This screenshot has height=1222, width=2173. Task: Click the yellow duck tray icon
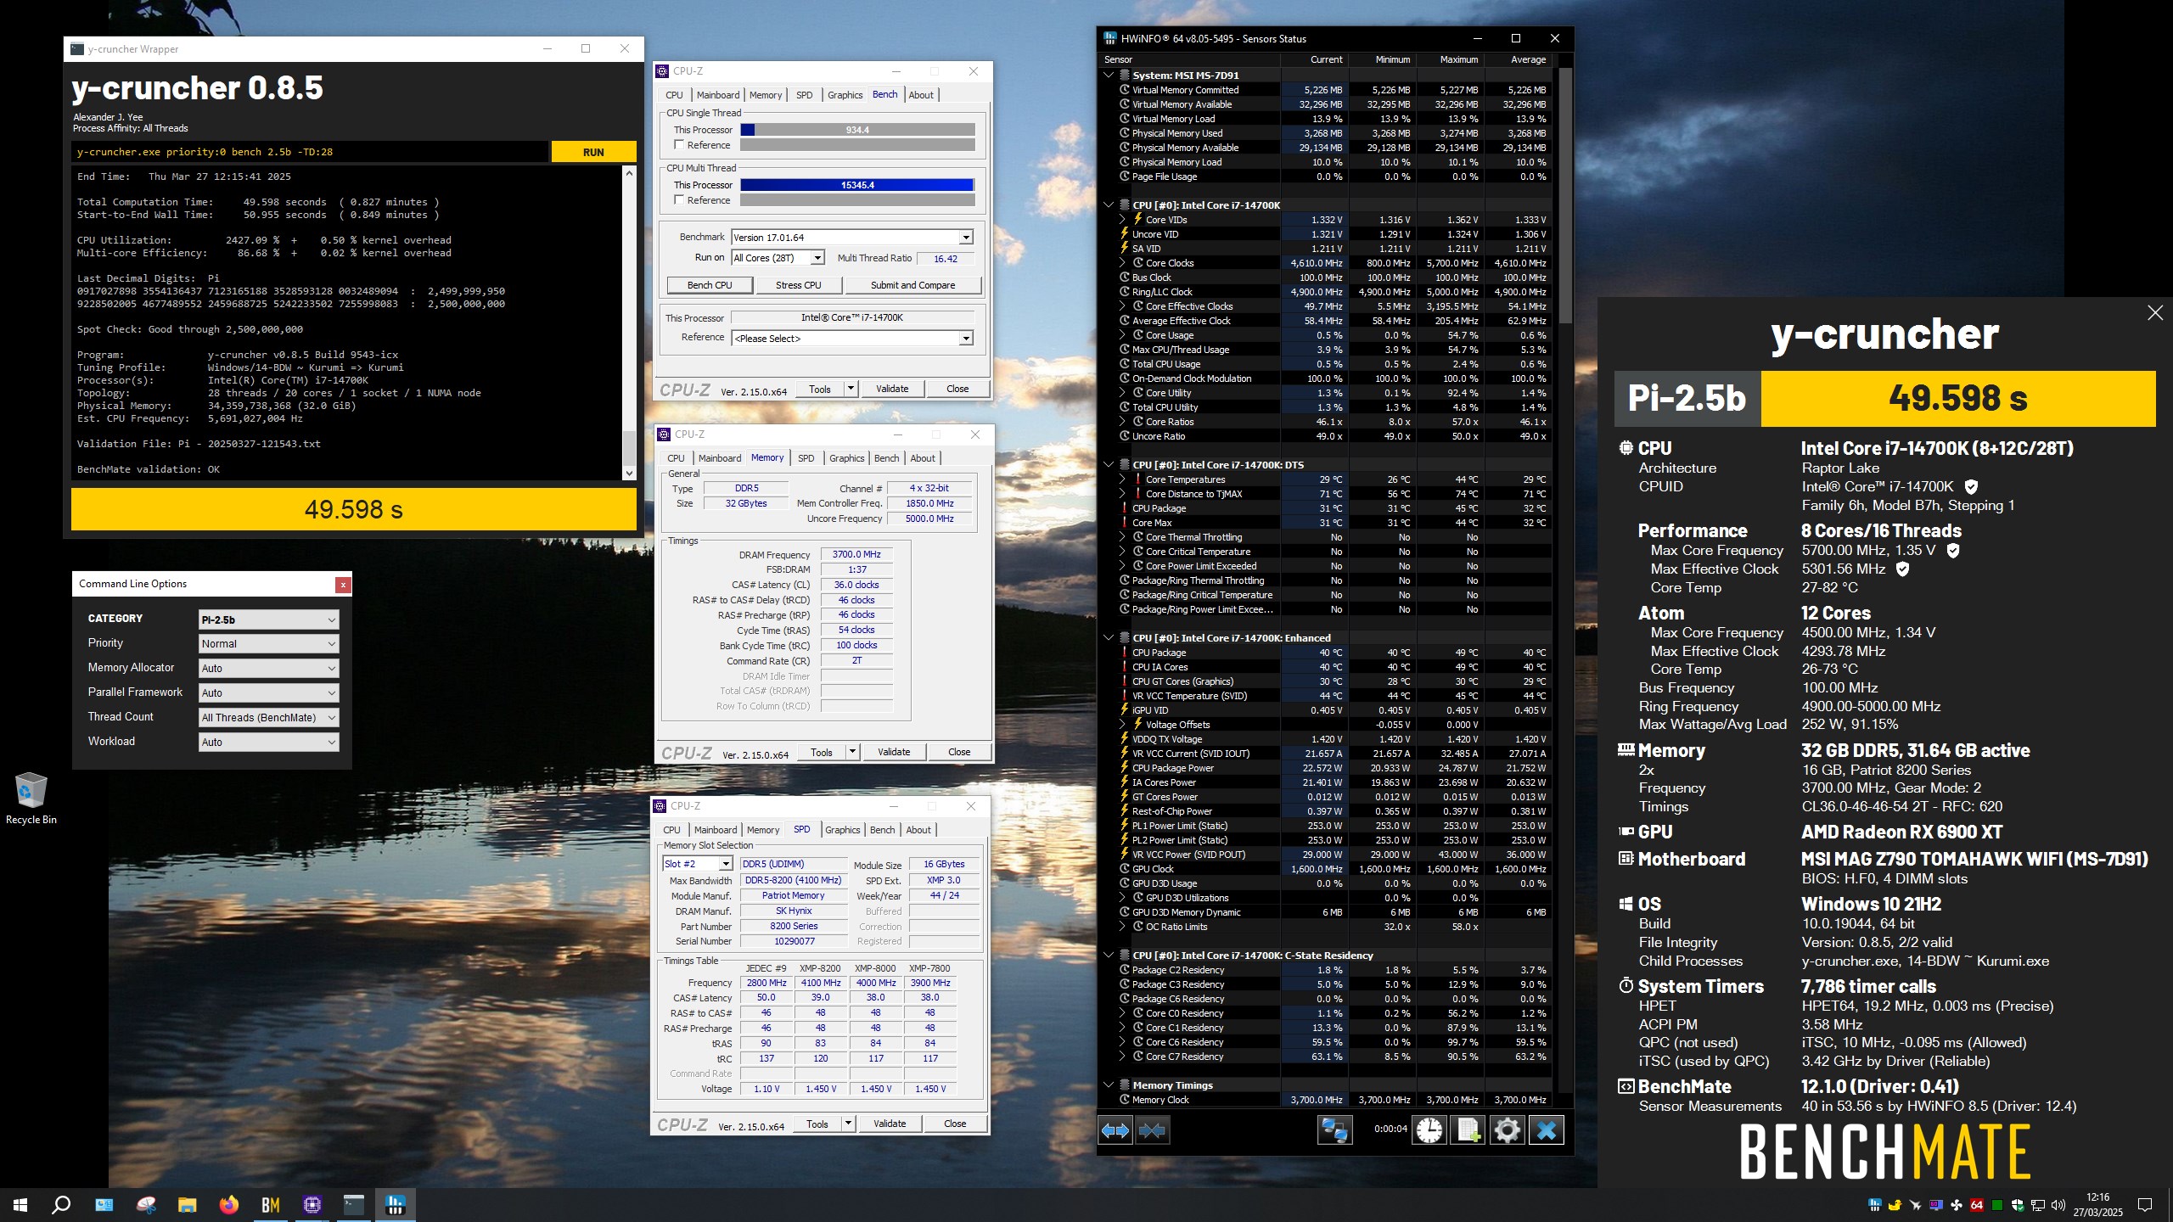(1895, 1205)
